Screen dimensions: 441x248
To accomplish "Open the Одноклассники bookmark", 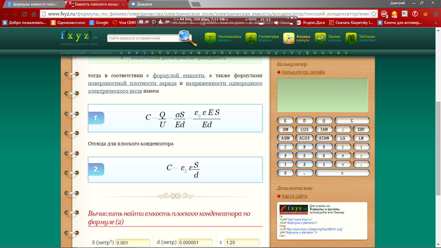I will pos(68,23).
